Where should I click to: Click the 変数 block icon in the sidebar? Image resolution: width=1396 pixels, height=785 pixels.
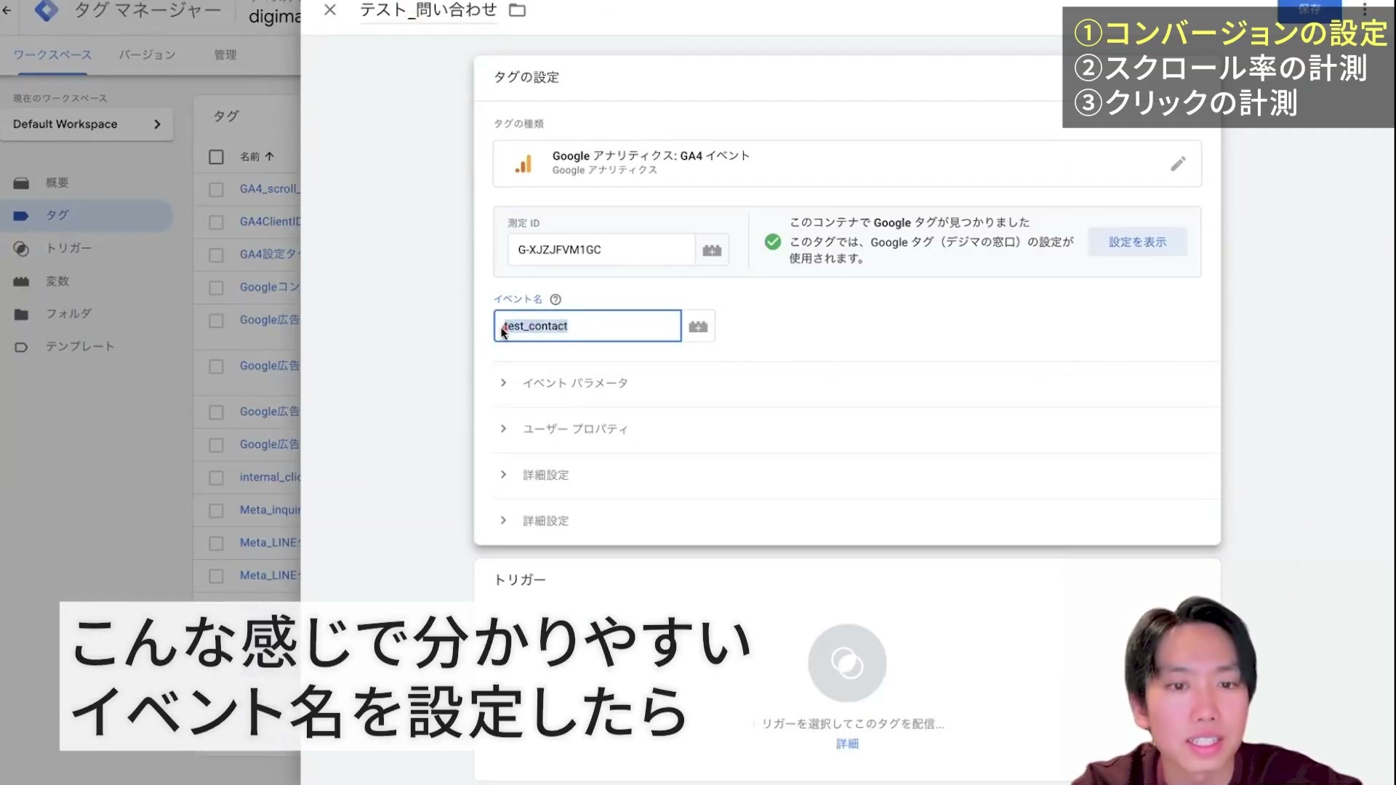click(21, 281)
